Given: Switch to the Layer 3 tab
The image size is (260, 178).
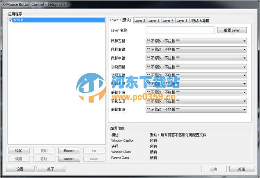Looking at the screenshot, I should coord(154,20).
